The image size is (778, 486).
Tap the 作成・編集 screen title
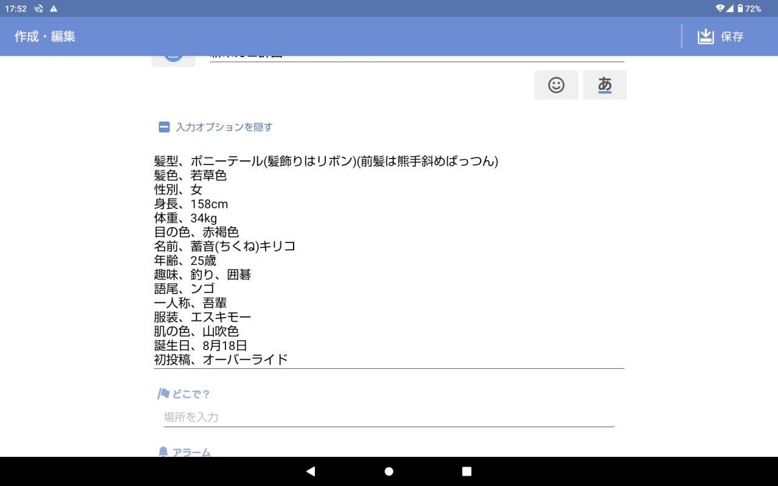pos(45,36)
